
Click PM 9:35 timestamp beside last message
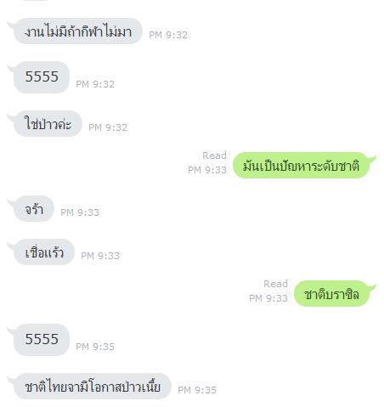point(197,390)
